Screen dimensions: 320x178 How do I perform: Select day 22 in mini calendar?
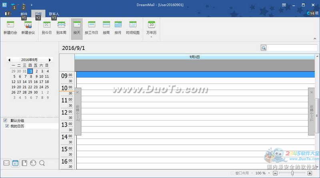pyautogui.click(x=30, y=87)
